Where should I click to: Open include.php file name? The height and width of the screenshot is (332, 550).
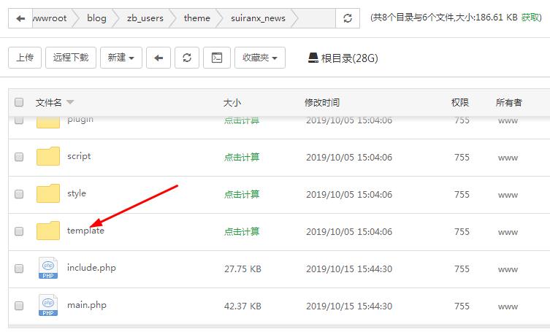[91, 268]
